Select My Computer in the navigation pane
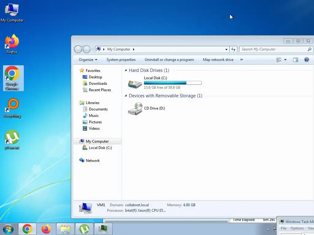The width and height of the screenshot is (314, 235). coord(97,141)
